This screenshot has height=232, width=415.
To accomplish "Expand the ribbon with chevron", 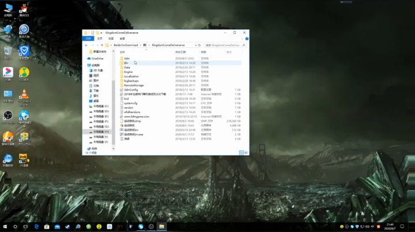I will tap(241, 38).
